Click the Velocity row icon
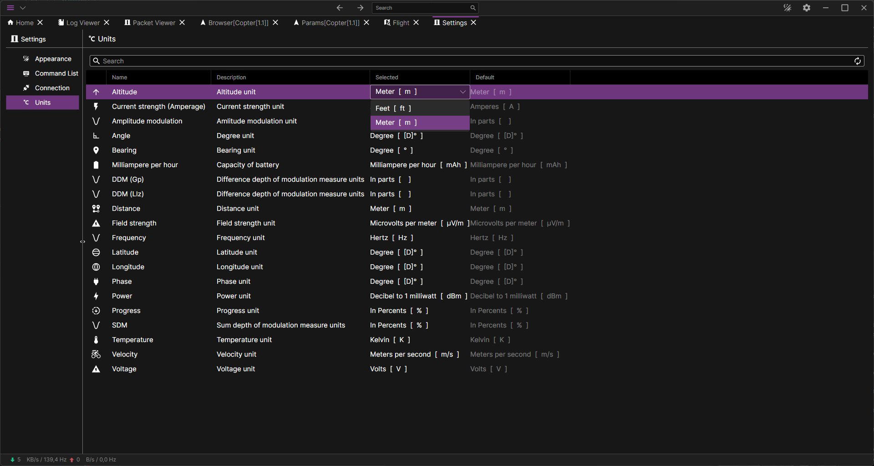 [96, 354]
